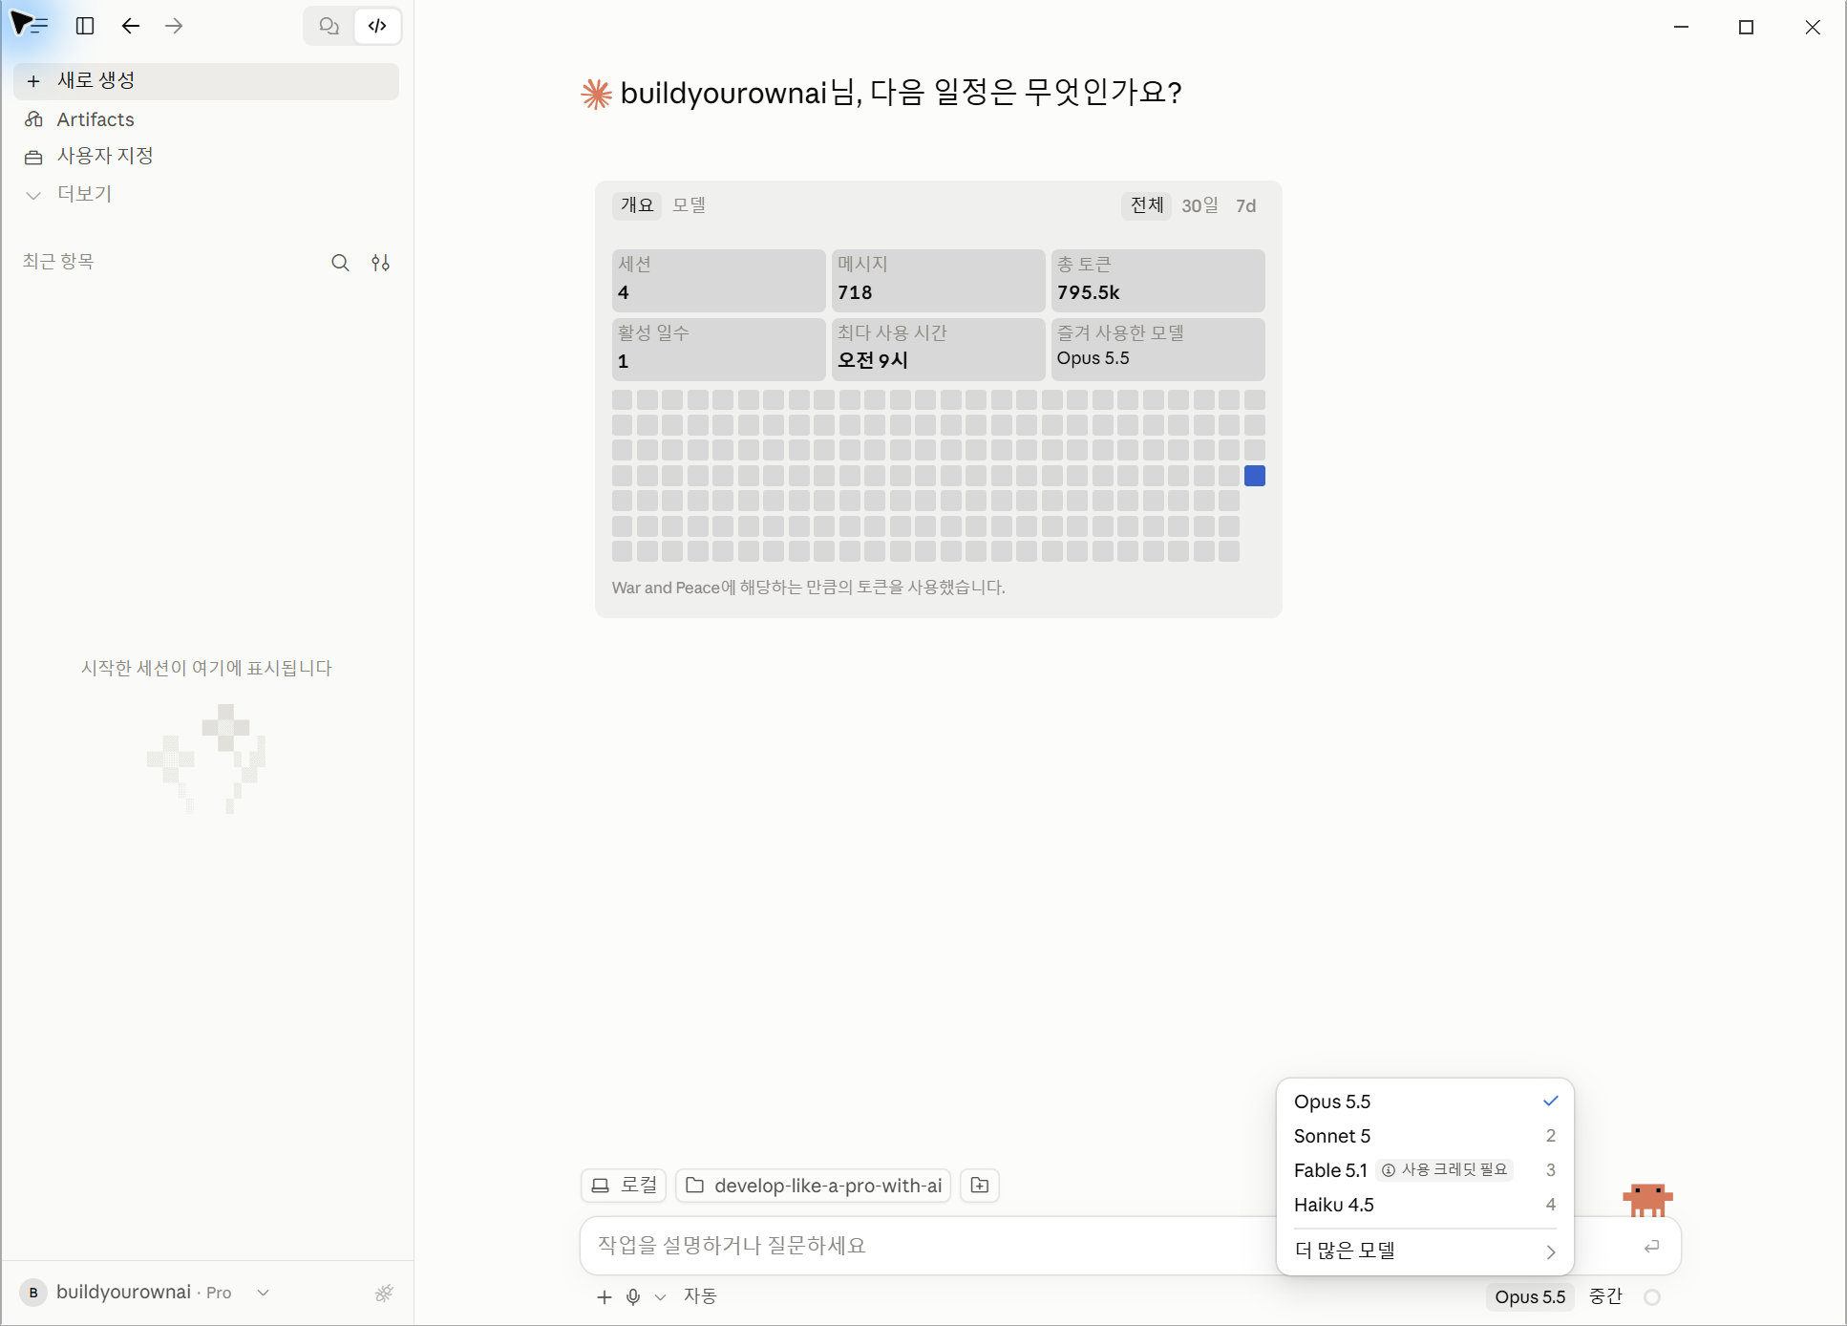Click the orange pixel mascot icon
The image size is (1847, 1326).
tap(1647, 1200)
